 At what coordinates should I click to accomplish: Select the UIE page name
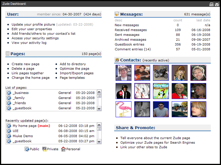click(16, 131)
